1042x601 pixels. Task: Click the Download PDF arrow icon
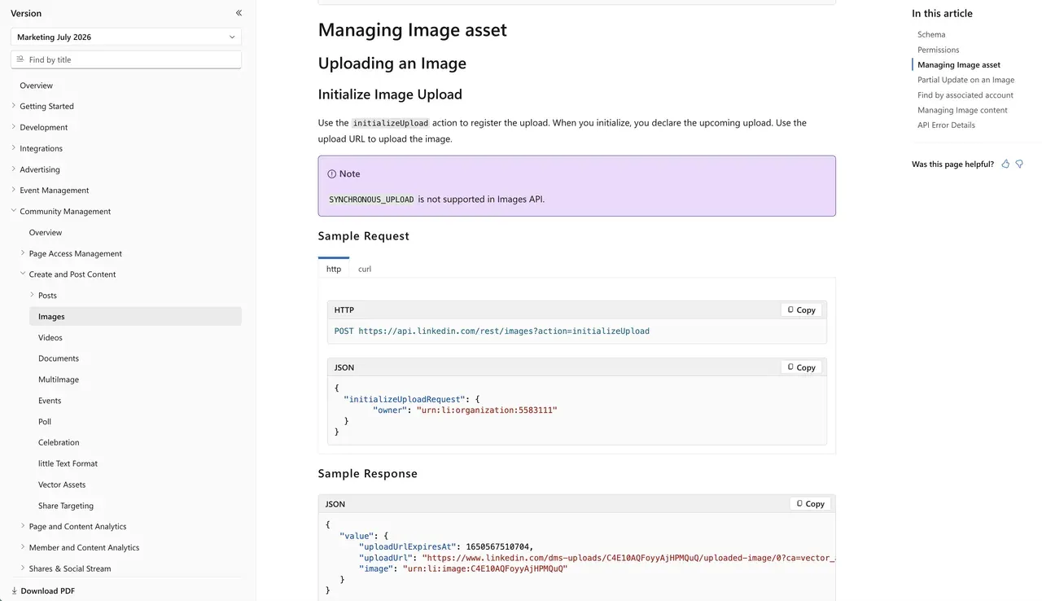point(14,590)
